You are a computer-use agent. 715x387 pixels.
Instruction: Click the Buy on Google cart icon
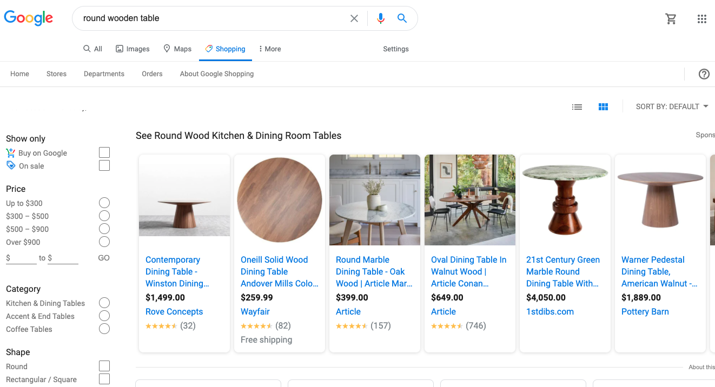tap(11, 153)
